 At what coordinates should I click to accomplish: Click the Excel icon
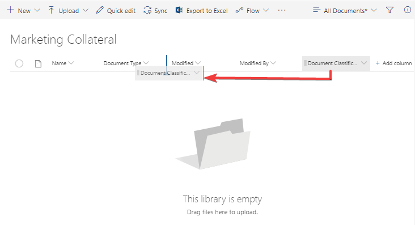(x=179, y=10)
